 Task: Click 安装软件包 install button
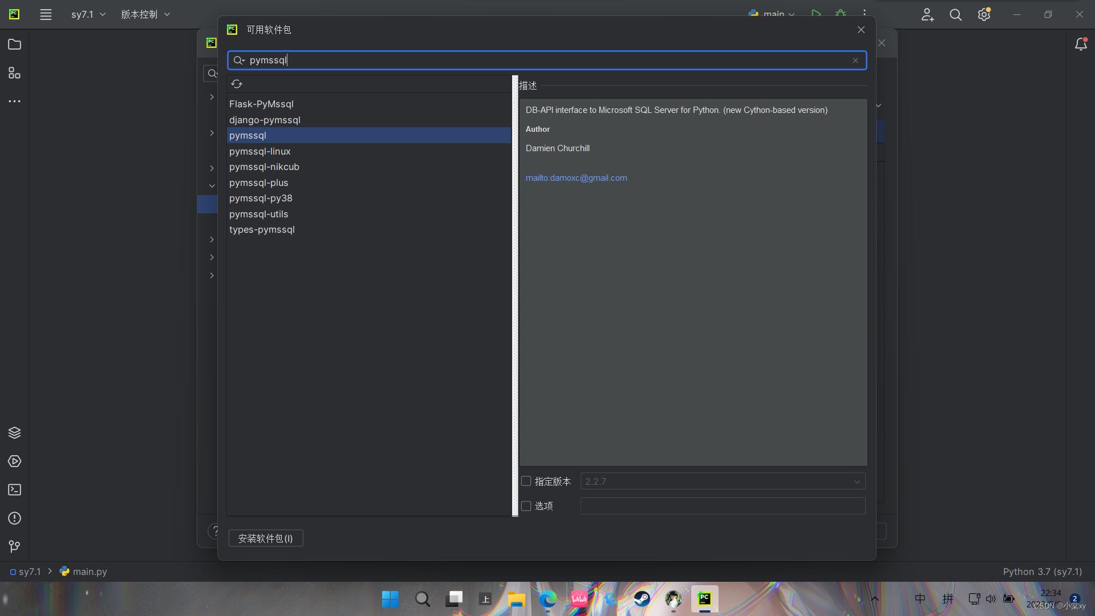pyautogui.click(x=266, y=538)
